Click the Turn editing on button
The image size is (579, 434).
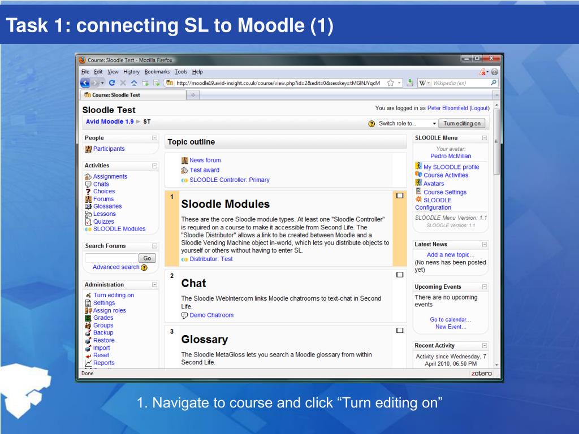click(x=462, y=124)
